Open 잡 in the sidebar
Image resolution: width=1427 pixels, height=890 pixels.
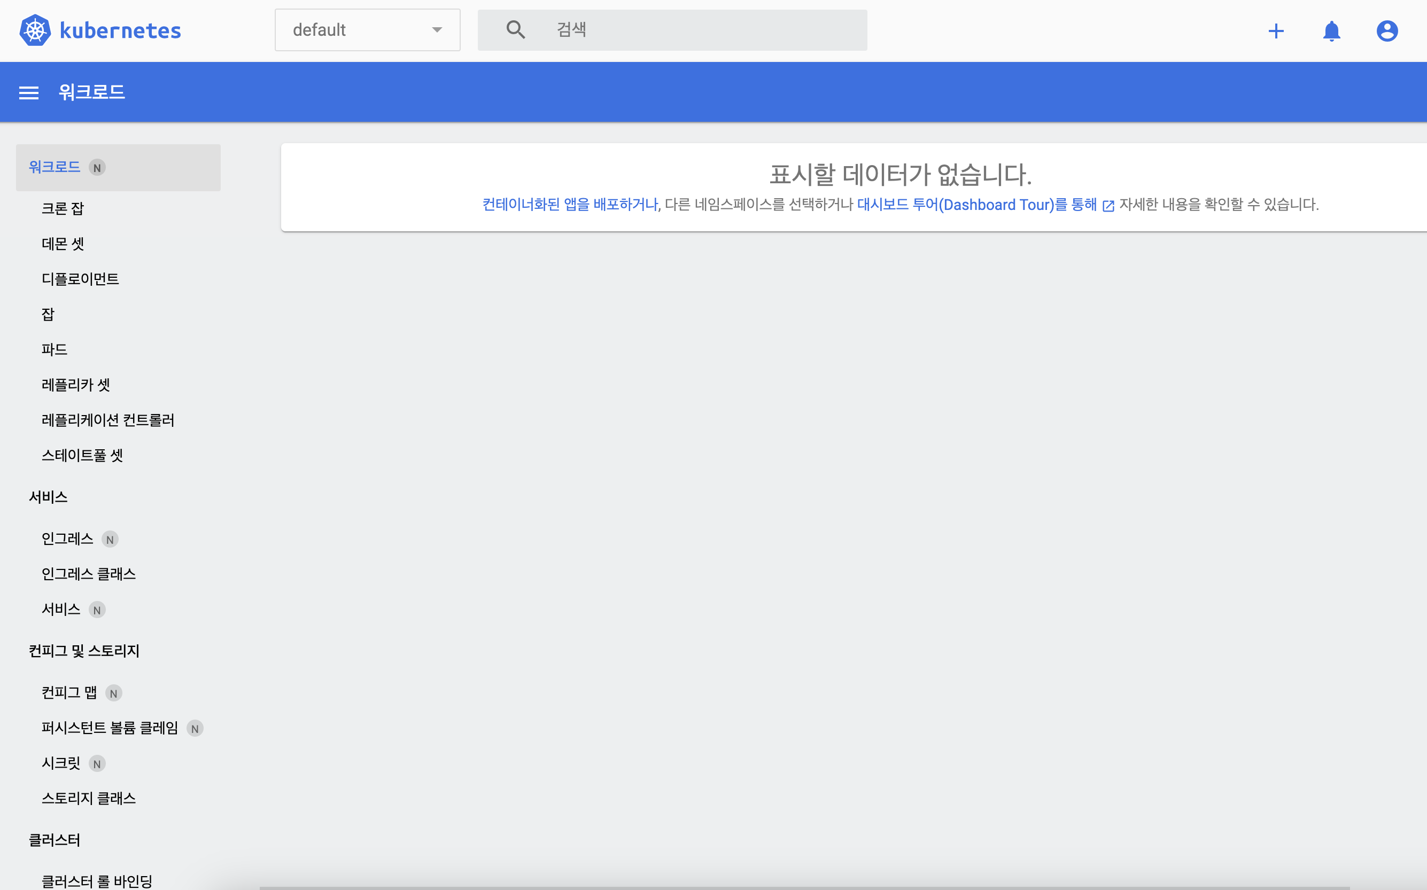[x=48, y=314]
